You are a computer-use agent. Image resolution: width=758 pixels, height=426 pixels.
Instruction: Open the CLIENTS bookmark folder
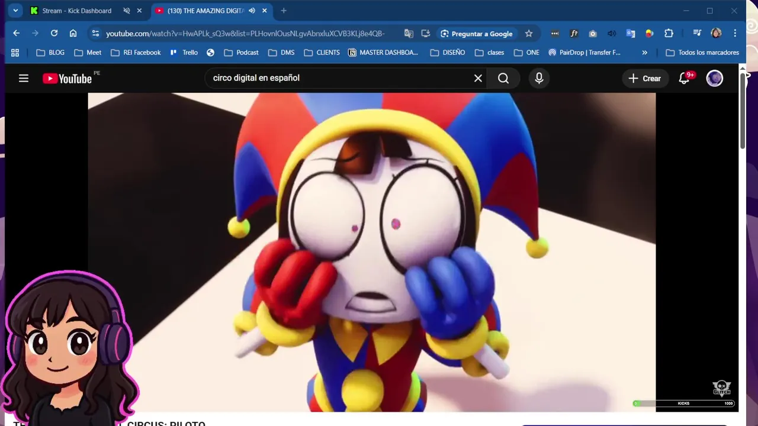(322, 53)
